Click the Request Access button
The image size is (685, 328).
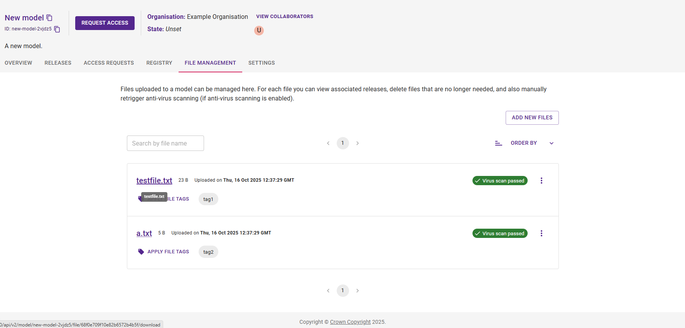(105, 23)
